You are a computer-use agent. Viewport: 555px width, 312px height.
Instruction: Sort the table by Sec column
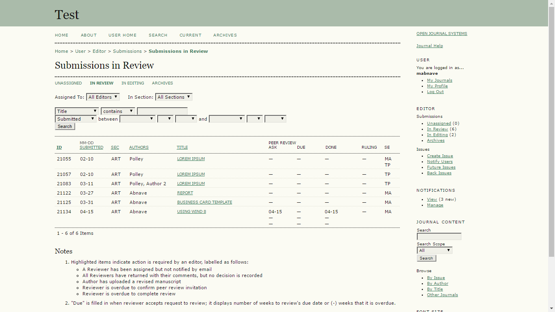pos(115,147)
